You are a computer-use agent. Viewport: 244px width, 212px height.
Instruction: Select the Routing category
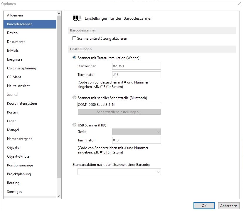click(x=30, y=183)
